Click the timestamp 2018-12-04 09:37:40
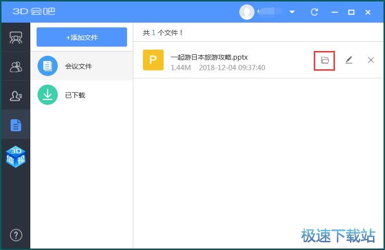The height and width of the screenshot is (250, 385). 232,68
